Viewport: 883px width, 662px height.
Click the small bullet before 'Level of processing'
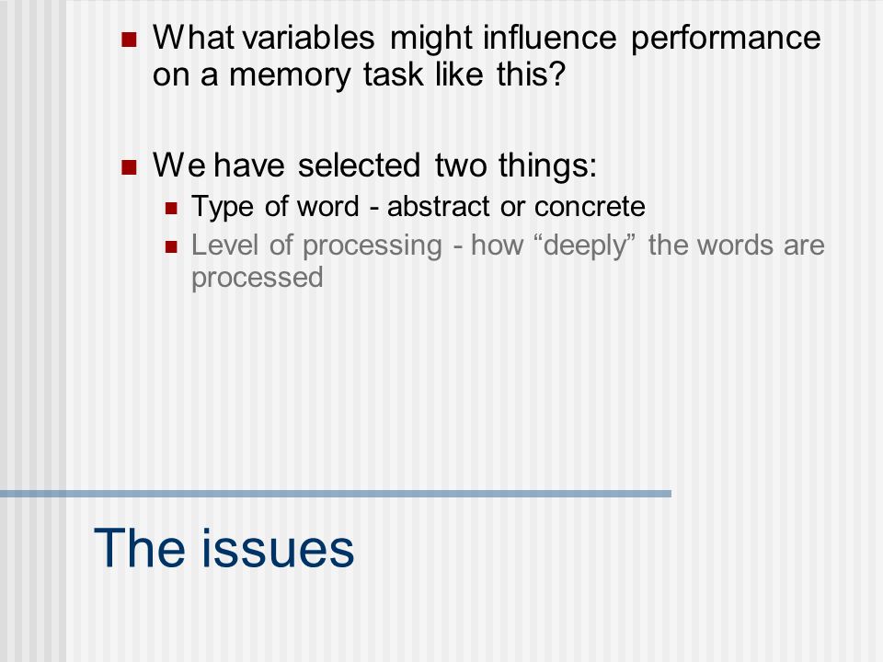pyautogui.click(x=171, y=247)
